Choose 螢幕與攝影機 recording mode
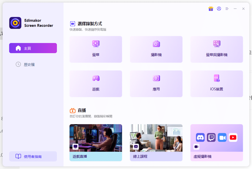The image size is (252, 169). click(216, 49)
